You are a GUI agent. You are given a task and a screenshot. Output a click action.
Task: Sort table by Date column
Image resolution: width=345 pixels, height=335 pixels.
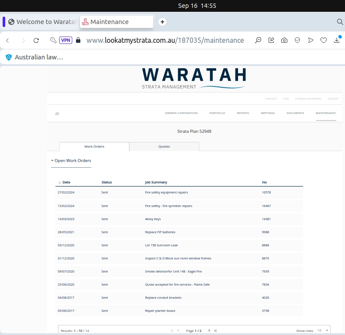coord(64,182)
